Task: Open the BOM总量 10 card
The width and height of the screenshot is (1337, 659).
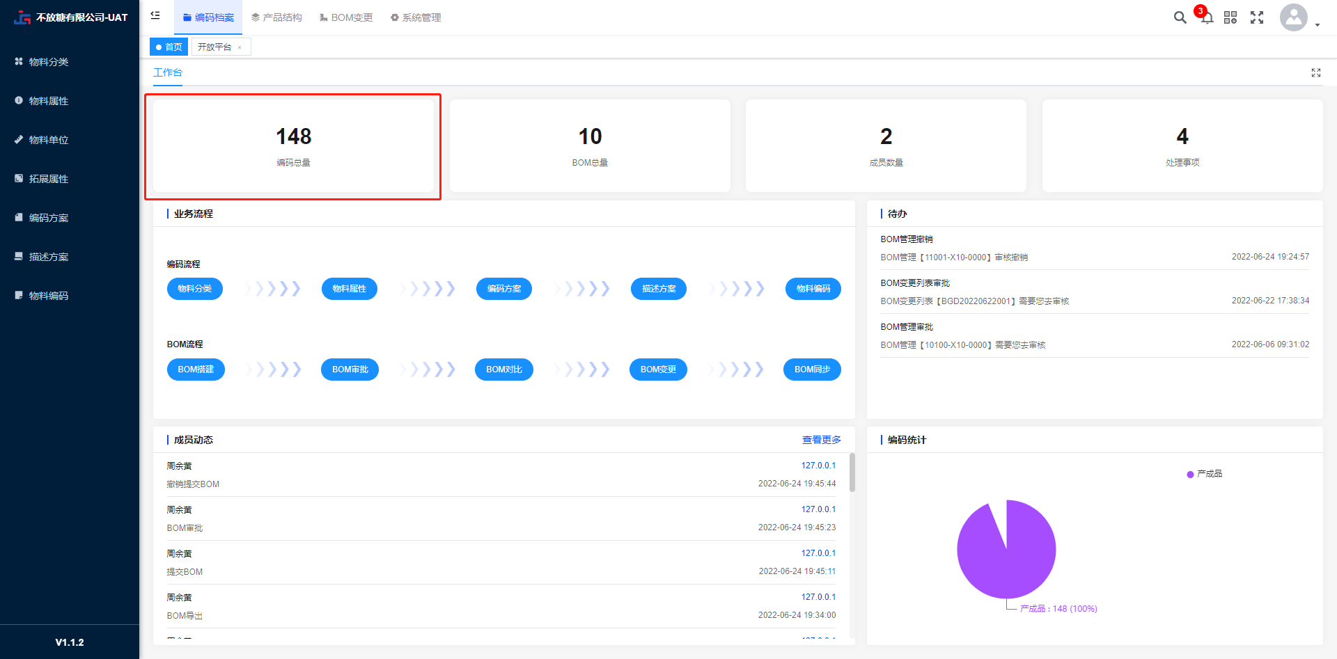Action: (x=590, y=146)
